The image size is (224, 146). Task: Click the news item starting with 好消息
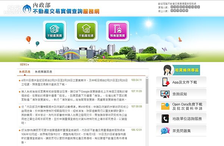[x=74, y=136]
